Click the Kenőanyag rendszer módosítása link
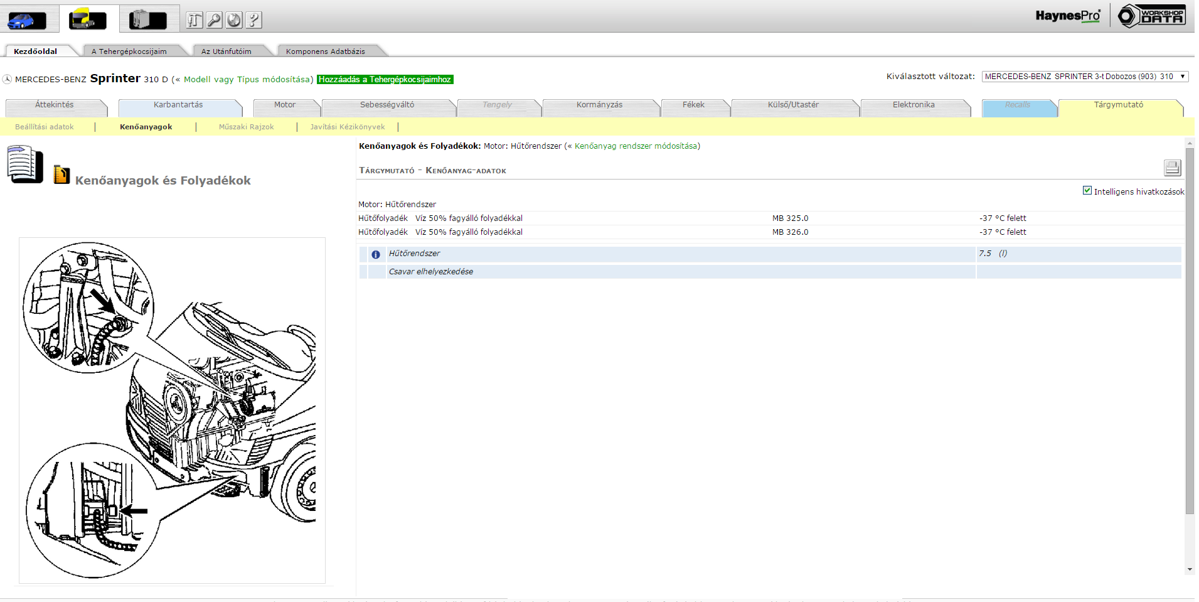 [x=636, y=146]
